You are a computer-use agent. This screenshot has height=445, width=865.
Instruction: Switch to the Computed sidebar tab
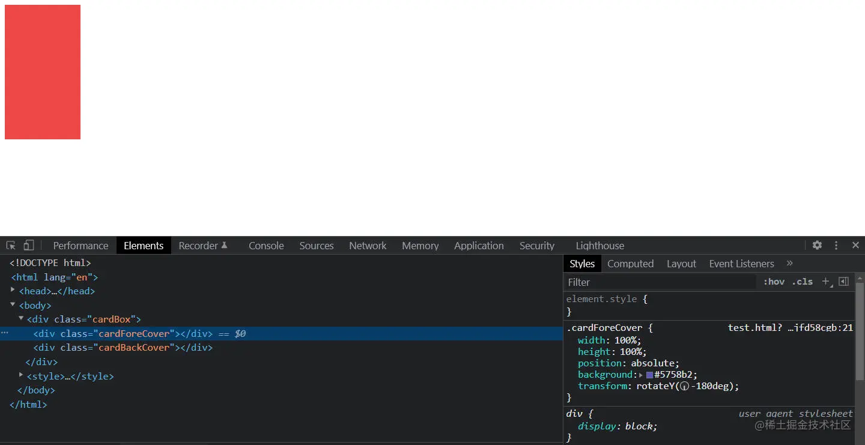click(x=630, y=264)
